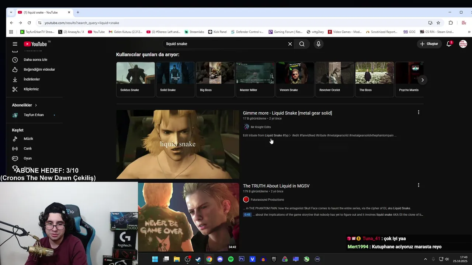Open the Oluştur create button

tap(429, 44)
